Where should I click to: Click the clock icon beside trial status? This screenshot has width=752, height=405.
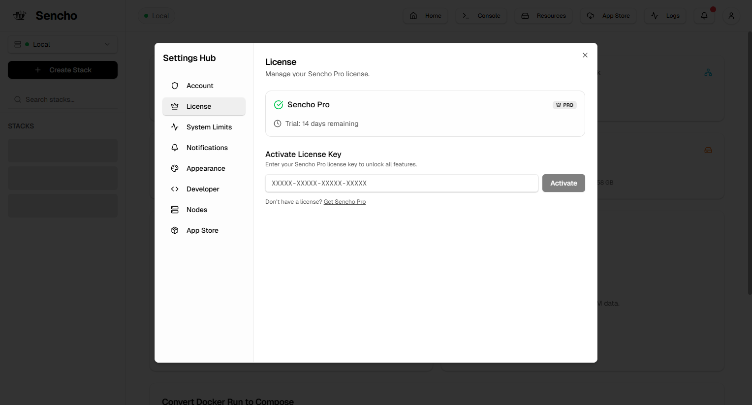pyautogui.click(x=278, y=124)
